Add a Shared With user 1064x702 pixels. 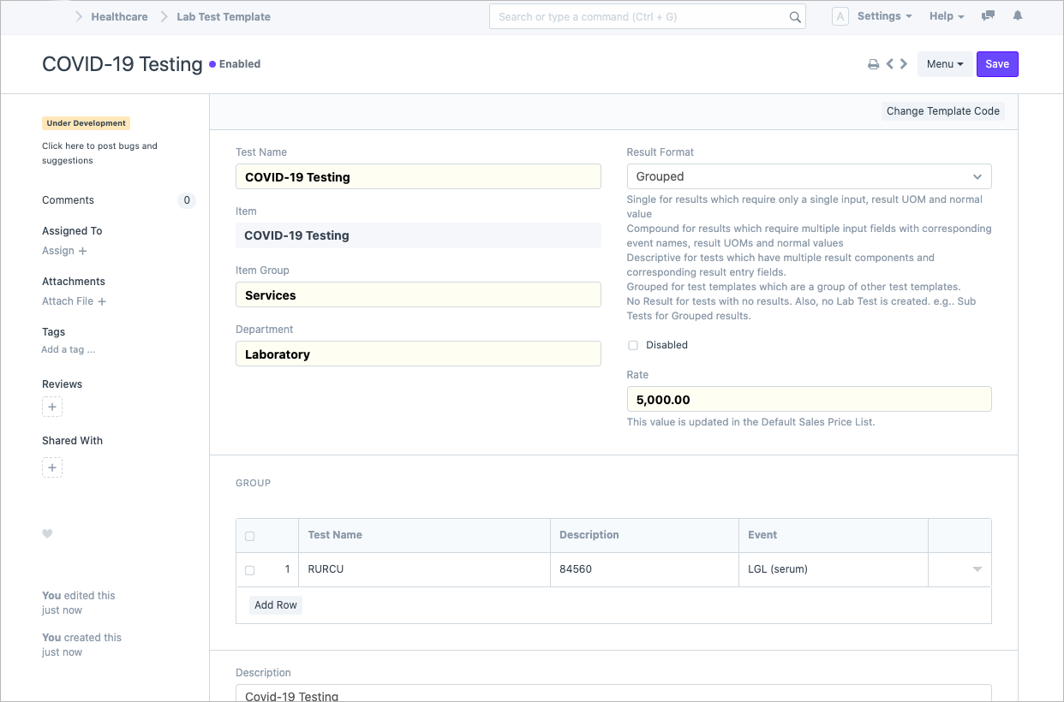click(52, 468)
